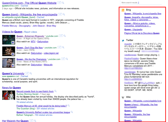The image size is (168, 122).
Task: Open Her Majesty the Queen result
Action: [x=15, y=121]
